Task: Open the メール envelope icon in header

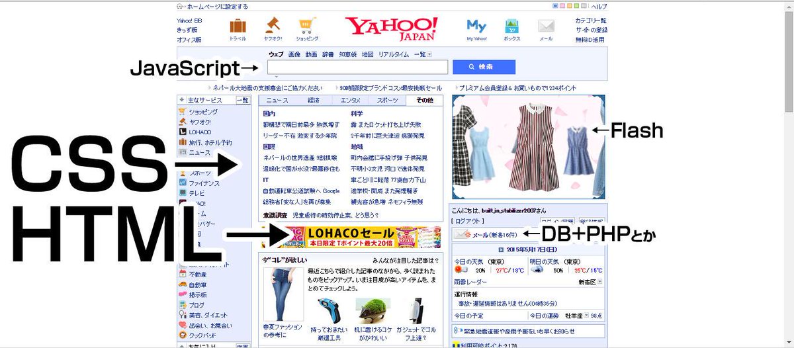Action: click(546, 26)
